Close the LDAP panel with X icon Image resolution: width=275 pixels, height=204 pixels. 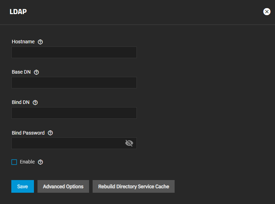click(x=267, y=12)
